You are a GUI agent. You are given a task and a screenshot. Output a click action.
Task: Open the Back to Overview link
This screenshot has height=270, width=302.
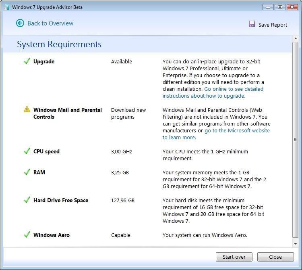tap(50, 23)
